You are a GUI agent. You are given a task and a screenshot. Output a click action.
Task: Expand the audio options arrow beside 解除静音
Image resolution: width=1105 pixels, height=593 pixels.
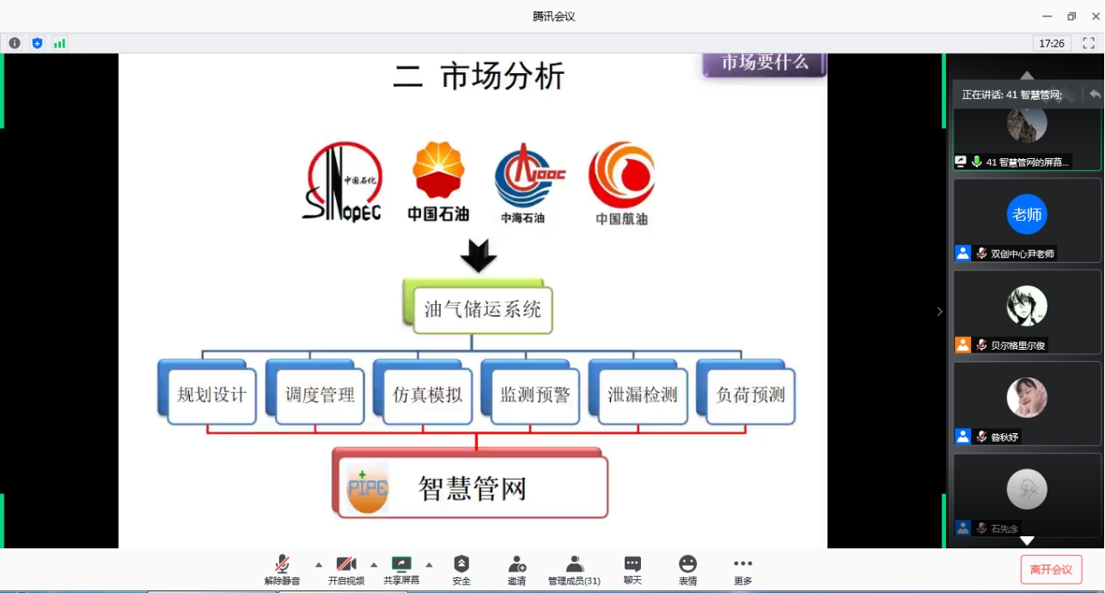319,565
